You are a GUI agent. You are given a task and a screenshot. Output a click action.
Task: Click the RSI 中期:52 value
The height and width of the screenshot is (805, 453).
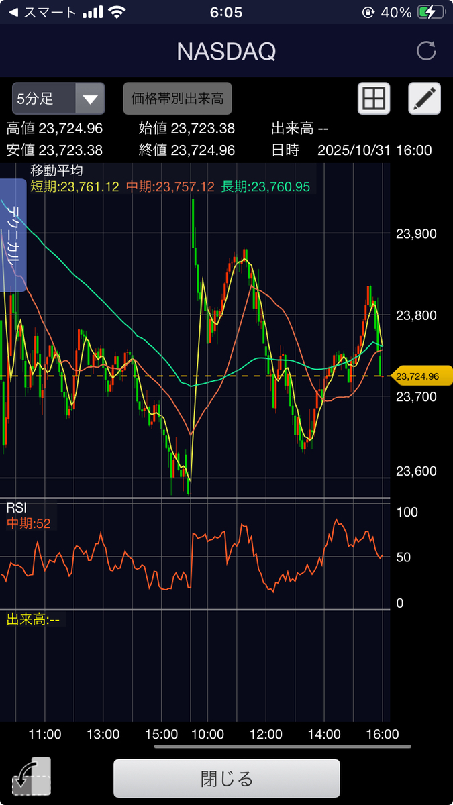click(x=28, y=523)
